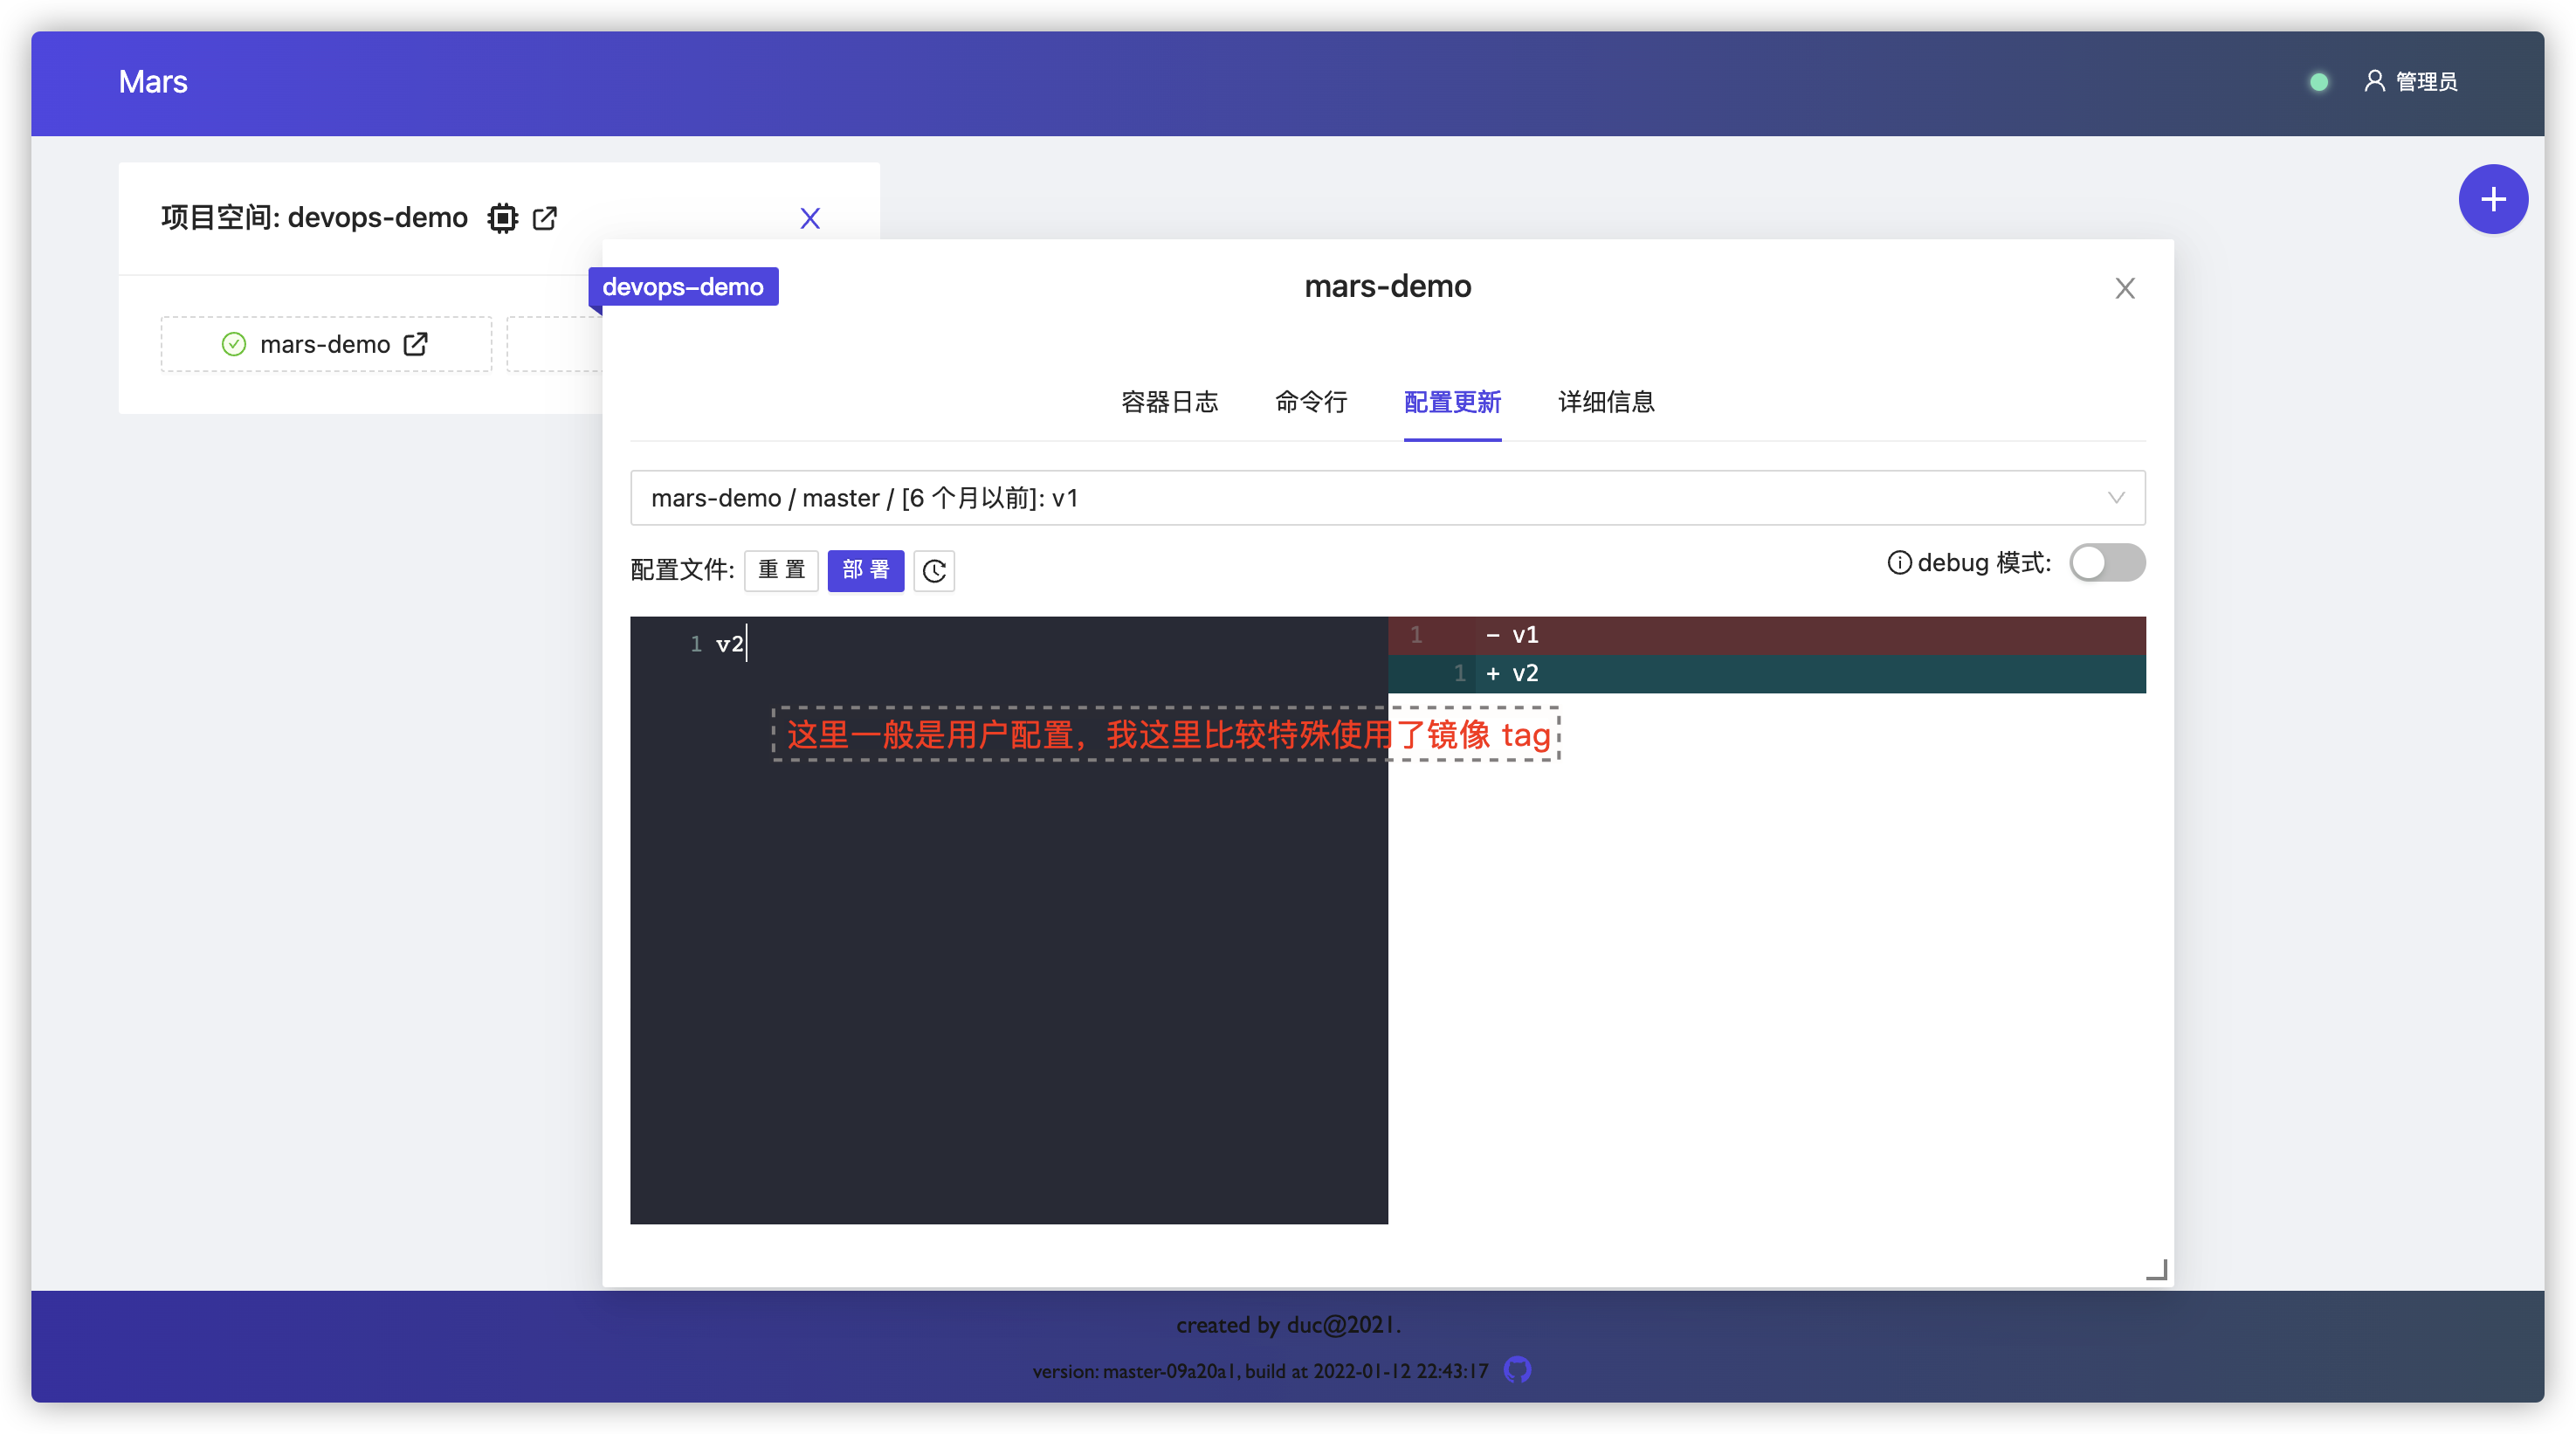The width and height of the screenshot is (2576, 1434).
Task: Click the blue plus add button
Action: [x=2493, y=199]
